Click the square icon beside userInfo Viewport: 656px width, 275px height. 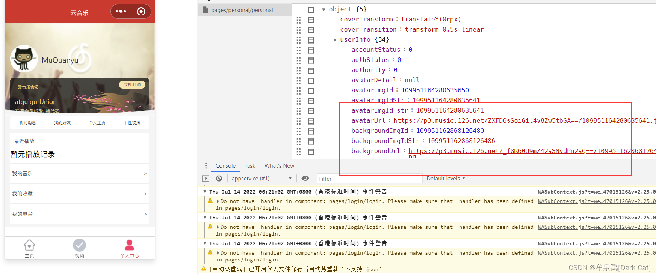311,40
